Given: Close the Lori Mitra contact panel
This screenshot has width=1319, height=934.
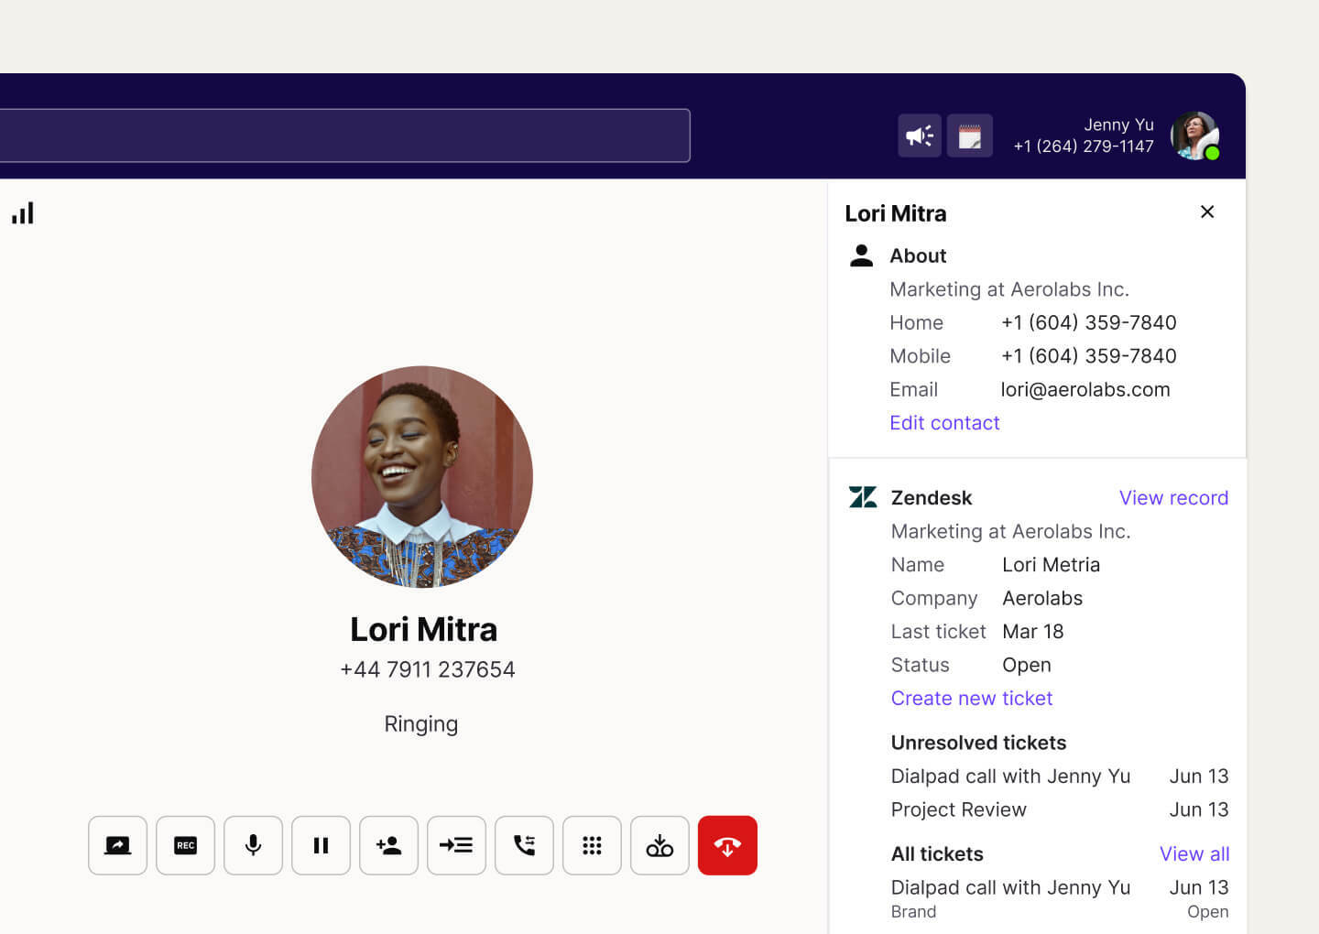Looking at the screenshot, I should (x=1207, y=212).
